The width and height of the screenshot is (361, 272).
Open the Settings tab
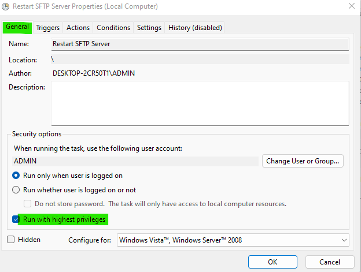(149, 28)
